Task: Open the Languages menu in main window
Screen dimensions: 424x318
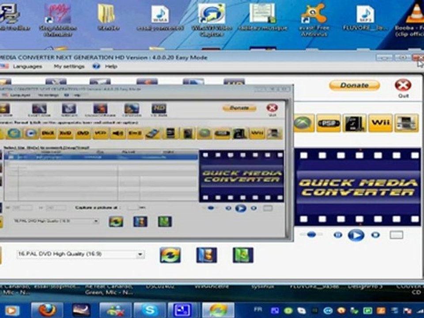Action: point(27,66)
